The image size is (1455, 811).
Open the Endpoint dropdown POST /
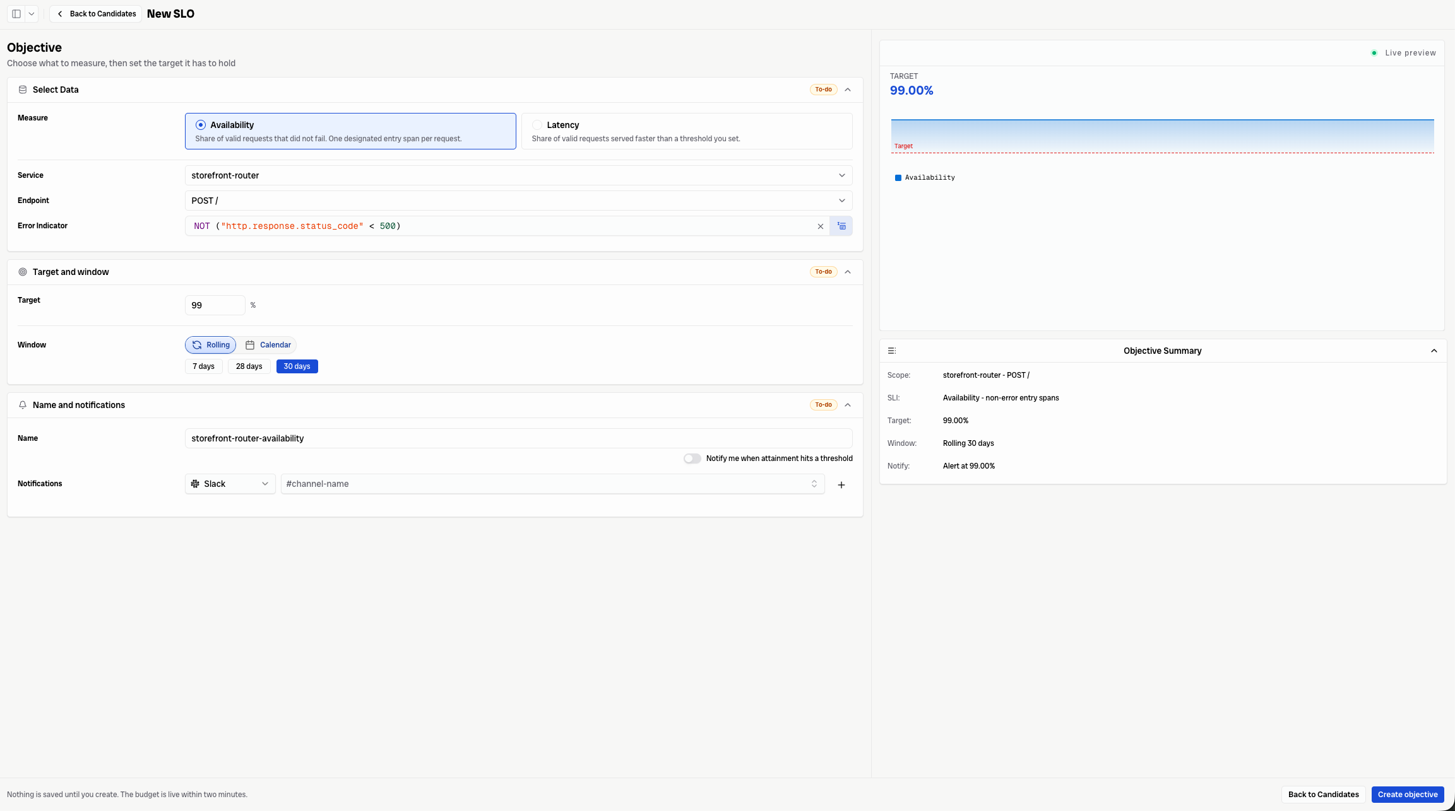tap(518, 201)
